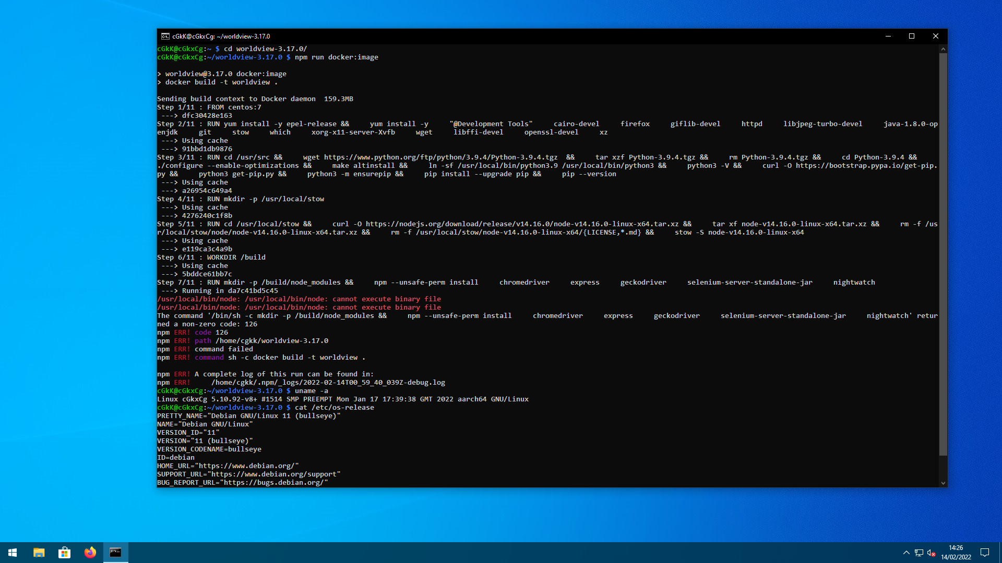Click the terminal vertical scrollbar thumb
This screenshot has height=563, width=1002.
tap(943, 254)
